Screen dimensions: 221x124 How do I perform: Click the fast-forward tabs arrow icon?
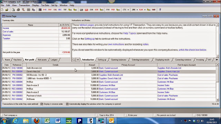[217, 60]
